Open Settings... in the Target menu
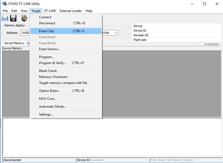This screenshot has width=223, height=163. tap(66, 114)
